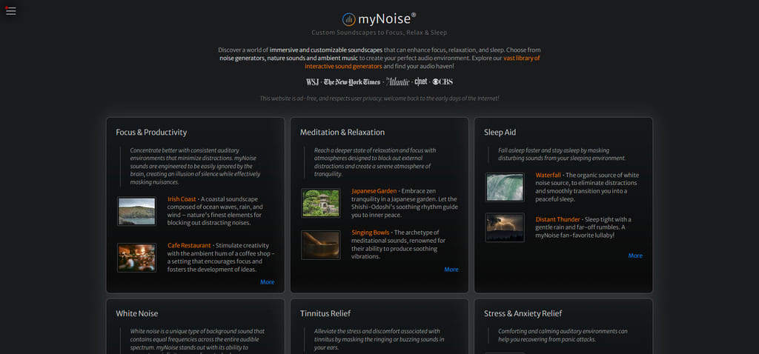Open the Waterfall thumbnail image
This screenshot has height=354, width=759.
coord(505,187)
